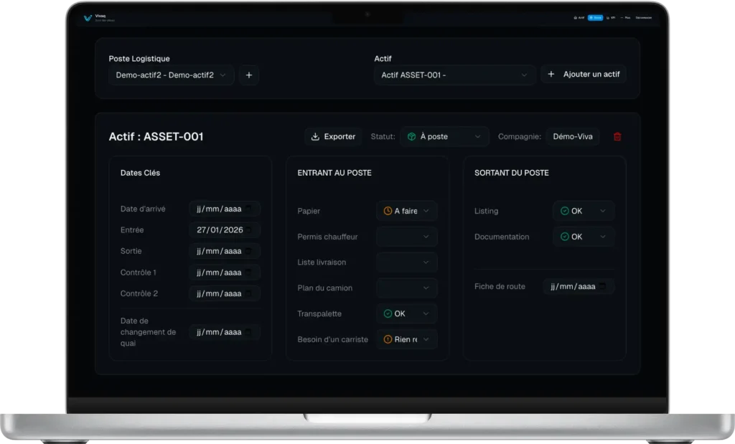Image resolution: width=735 pixels, height=444 pixels.
Task: Open the Statut dropdown showing À poste
Action: 444,136
